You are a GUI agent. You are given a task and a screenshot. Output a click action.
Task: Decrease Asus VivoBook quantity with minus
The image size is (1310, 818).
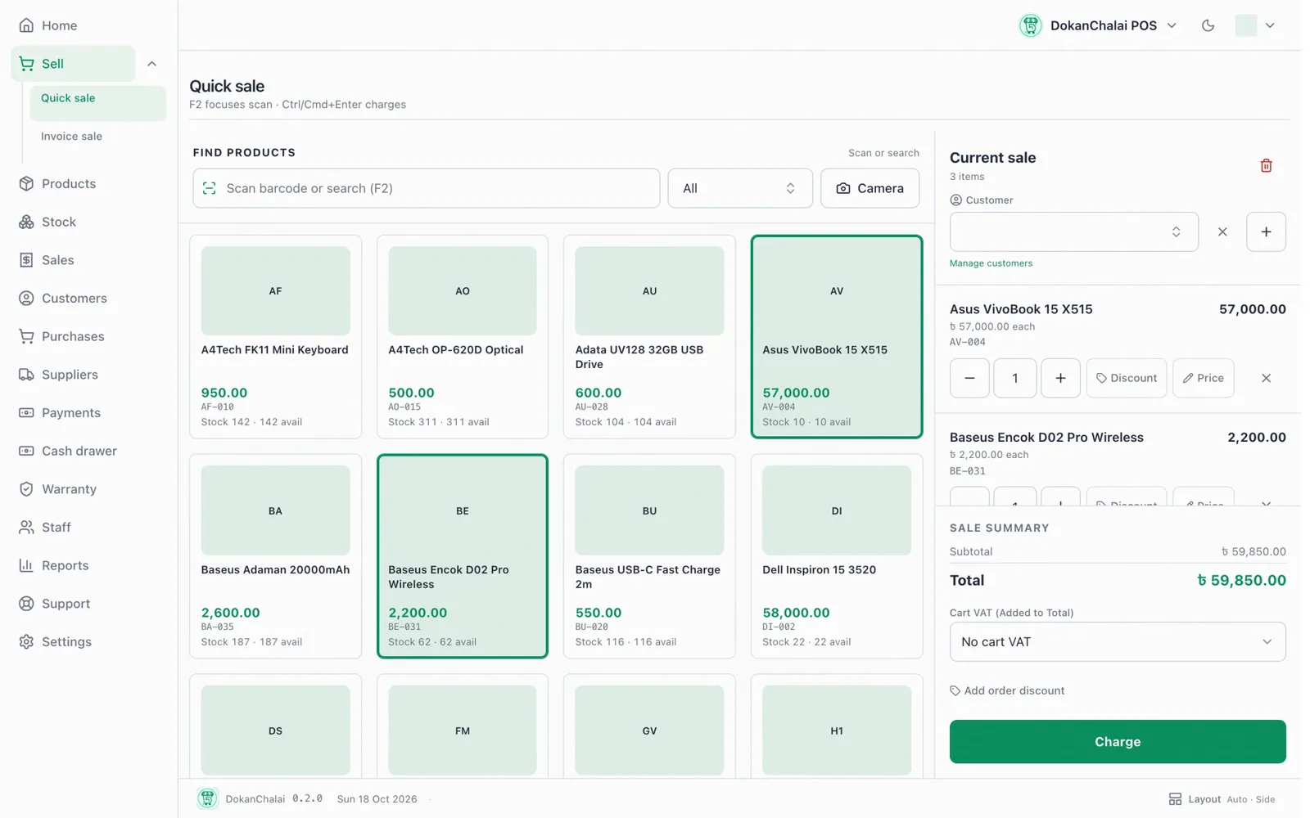click(969, 378)
